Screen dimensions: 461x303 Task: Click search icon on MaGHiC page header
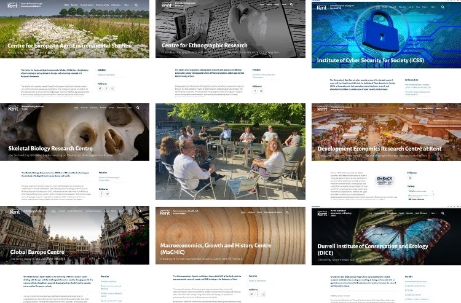coord(287,212)
